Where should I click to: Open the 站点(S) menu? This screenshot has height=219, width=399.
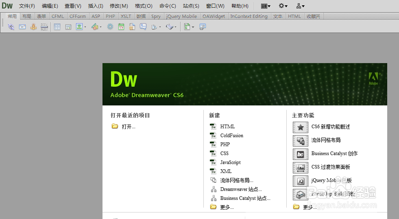[191, 6]
